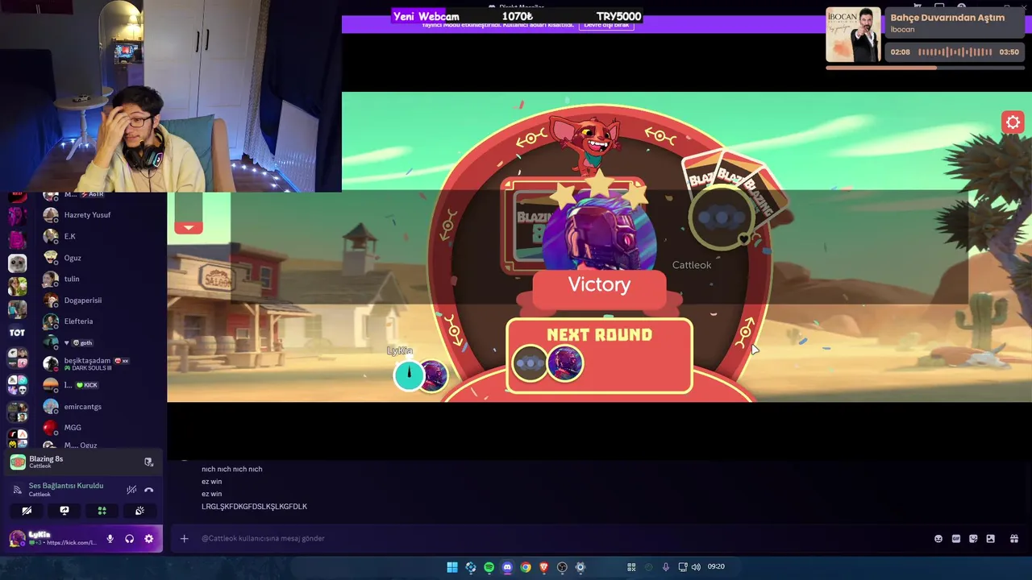Toggle noise suppression icon in voice panel
Screen dimensions: 1032x580
[x=131, y=489]
